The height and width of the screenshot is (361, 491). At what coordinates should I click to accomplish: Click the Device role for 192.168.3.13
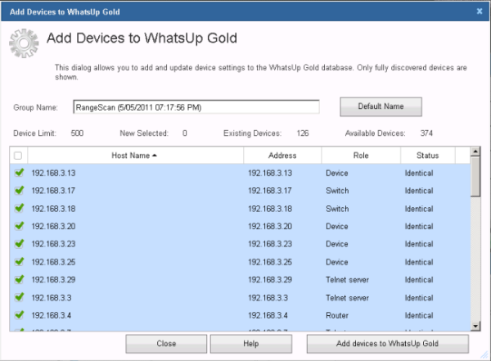pos(337,173)
